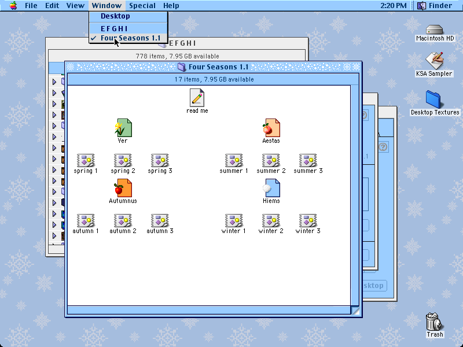Open the View menu
This screenshot has width=463, height=347.
75,5
